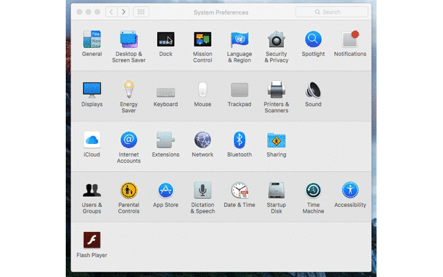Open the iCloud preferences
Image resolution: width=443 pixels, height=277 pixels.
pos(92,141)
